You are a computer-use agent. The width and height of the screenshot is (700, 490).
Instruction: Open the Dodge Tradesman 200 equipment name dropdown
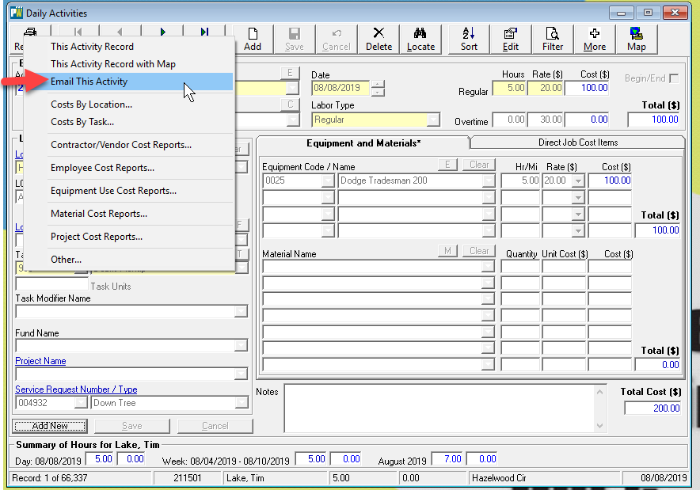[x=488, y=180]
